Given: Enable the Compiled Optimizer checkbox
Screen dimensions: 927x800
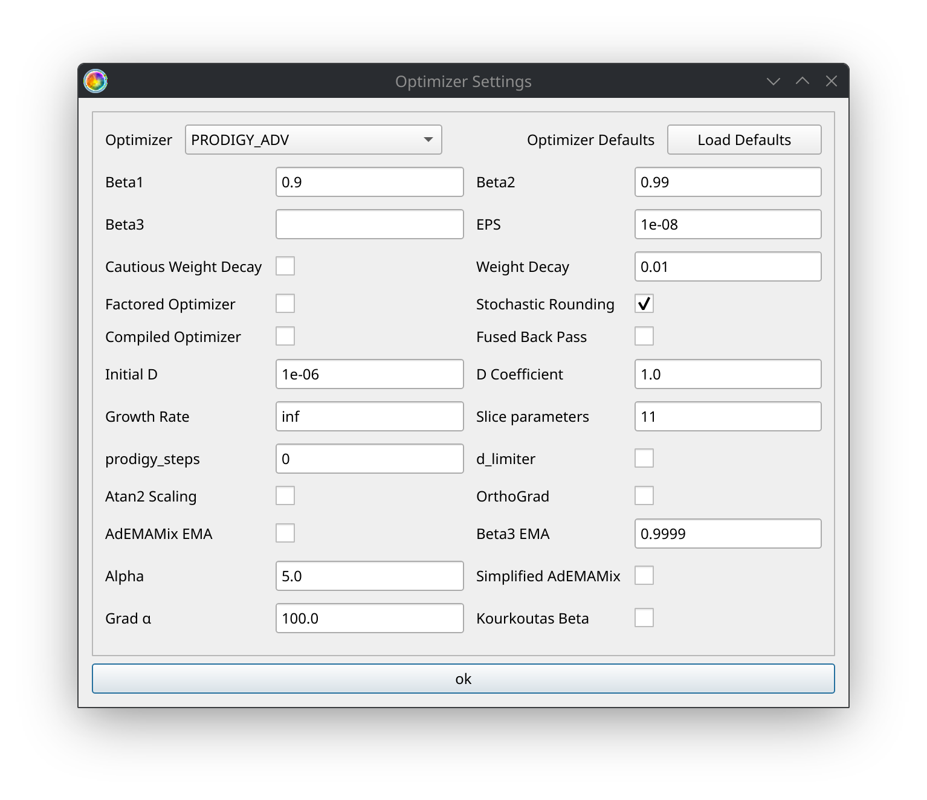Looking at the screenshot, I should [285, 336].
